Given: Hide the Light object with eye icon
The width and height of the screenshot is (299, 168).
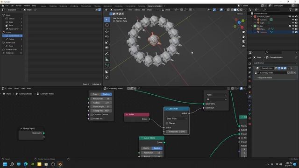Looking at the screenshot, I should pos(293,23).
